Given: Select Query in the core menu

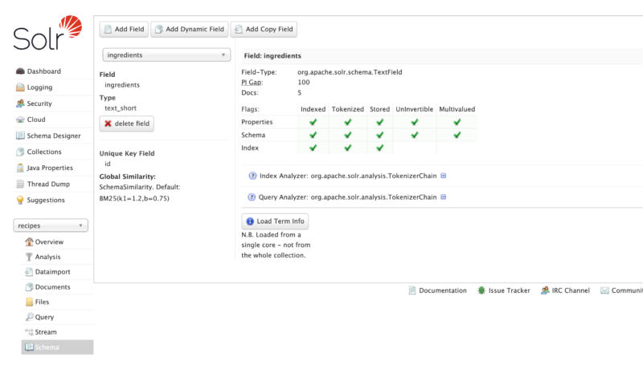Looking at the screenshot, I should pyautogui.click(x=44, y=318).
